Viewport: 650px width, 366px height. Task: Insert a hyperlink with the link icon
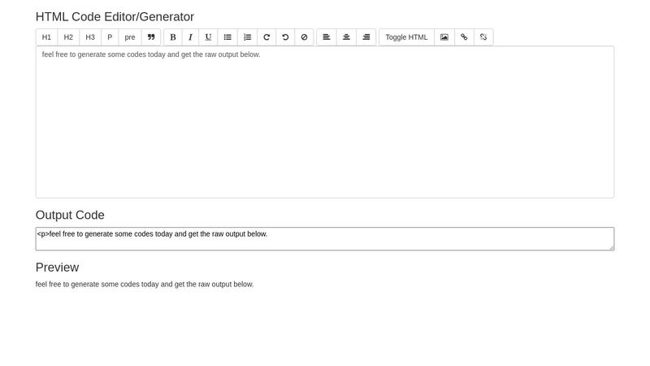464,37
